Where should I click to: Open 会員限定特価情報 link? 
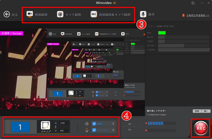tap(198, 16)
